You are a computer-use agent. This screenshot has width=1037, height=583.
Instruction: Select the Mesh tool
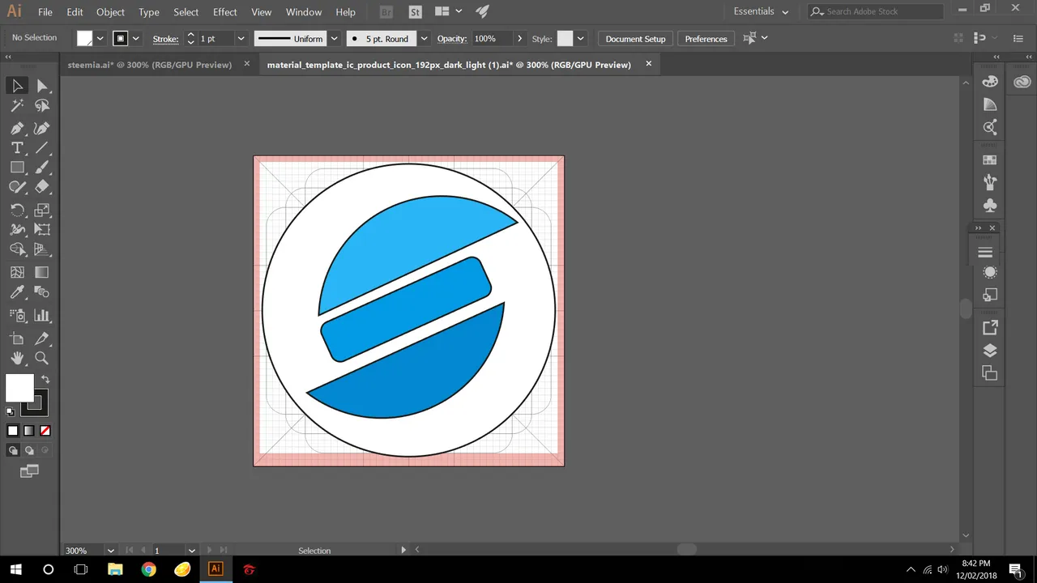click(17, 273)
